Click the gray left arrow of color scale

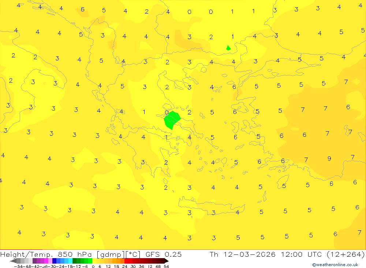tap(13, 261)
